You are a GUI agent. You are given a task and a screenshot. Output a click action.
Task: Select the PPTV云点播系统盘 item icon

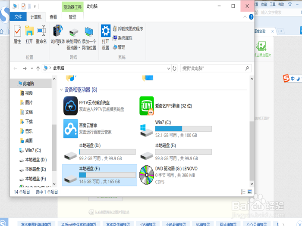point(70,106)
